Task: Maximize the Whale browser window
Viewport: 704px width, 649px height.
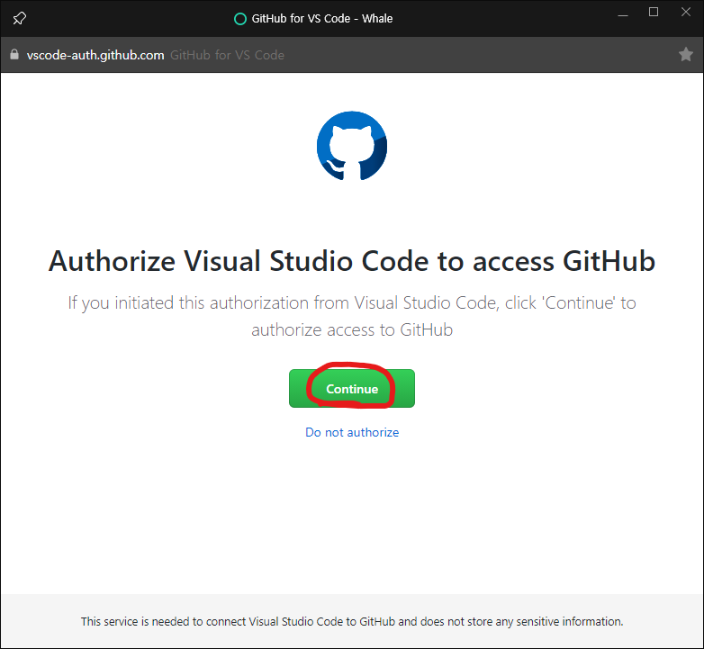Action: tap(654, 12)
